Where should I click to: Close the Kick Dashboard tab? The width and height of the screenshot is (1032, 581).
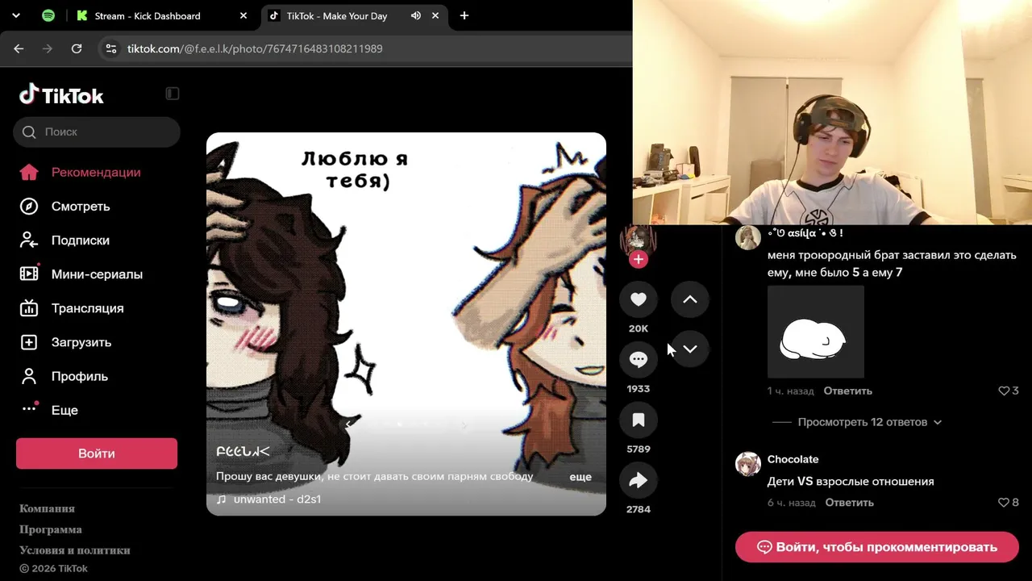tap(243, 15)
